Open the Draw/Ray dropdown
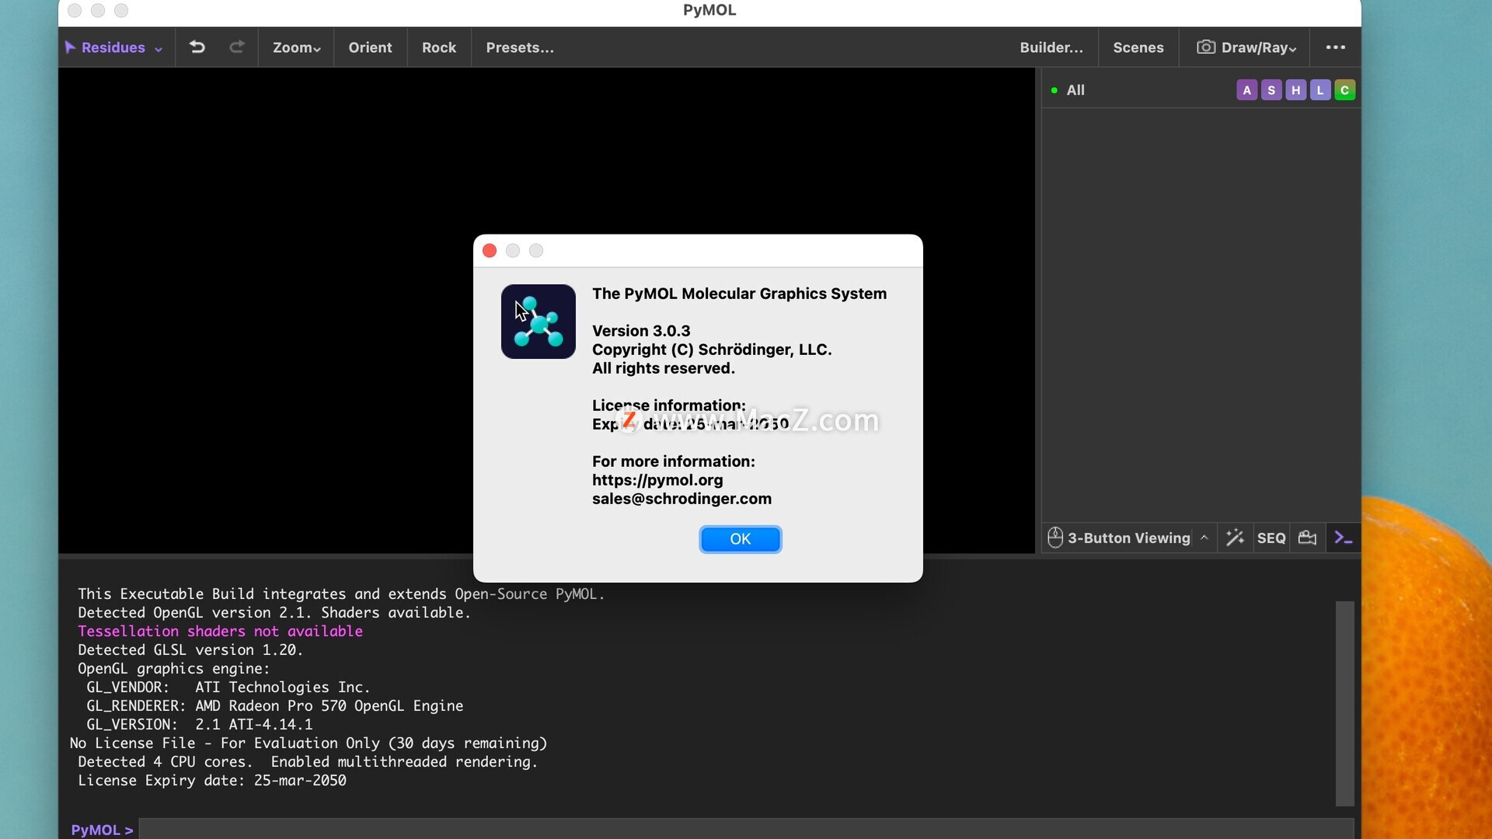1492x839 pixels. [x=1246, y=47]
